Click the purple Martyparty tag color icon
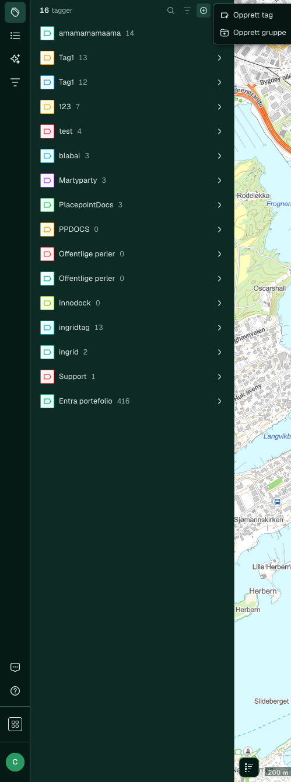Screen dimensions: 291x782 tap(47, 180)
